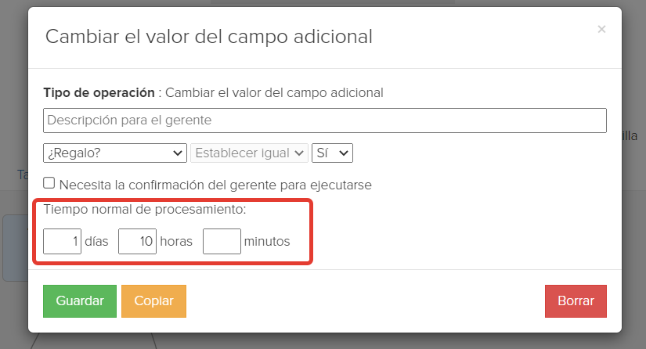Screen dimensions: 646x349
Task: Click the horas label text
Action: point(176,241)
